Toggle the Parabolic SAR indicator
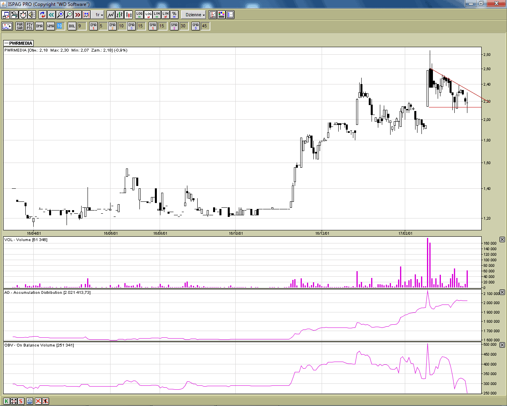This screenshot has height=406, width=507. [x=20, y=26]
